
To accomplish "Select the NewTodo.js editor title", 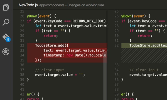I will coord(28,5).
